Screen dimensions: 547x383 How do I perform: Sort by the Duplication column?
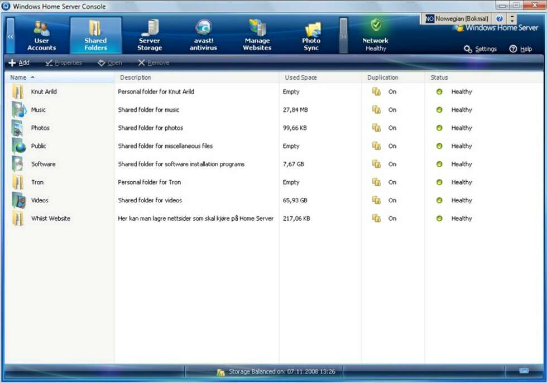pos(393,77)
